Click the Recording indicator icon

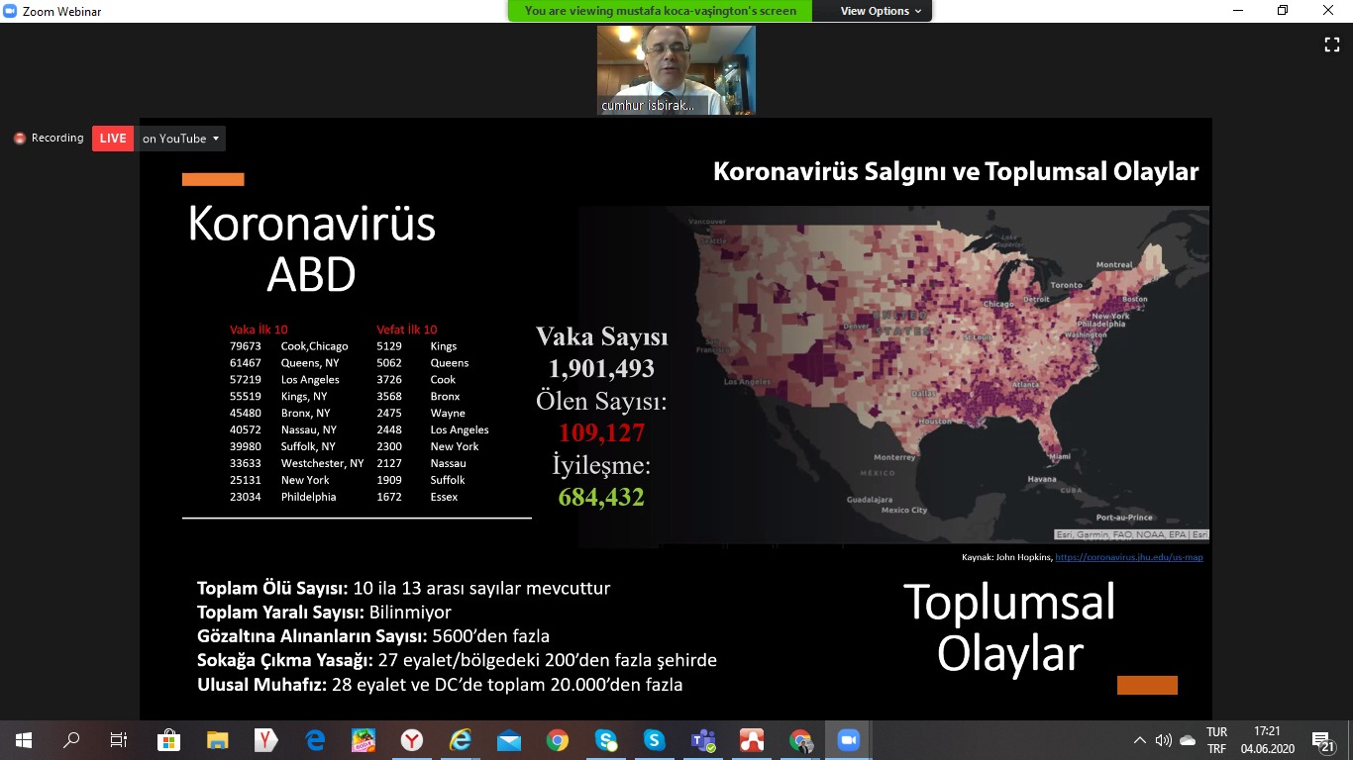pos(20,139)
